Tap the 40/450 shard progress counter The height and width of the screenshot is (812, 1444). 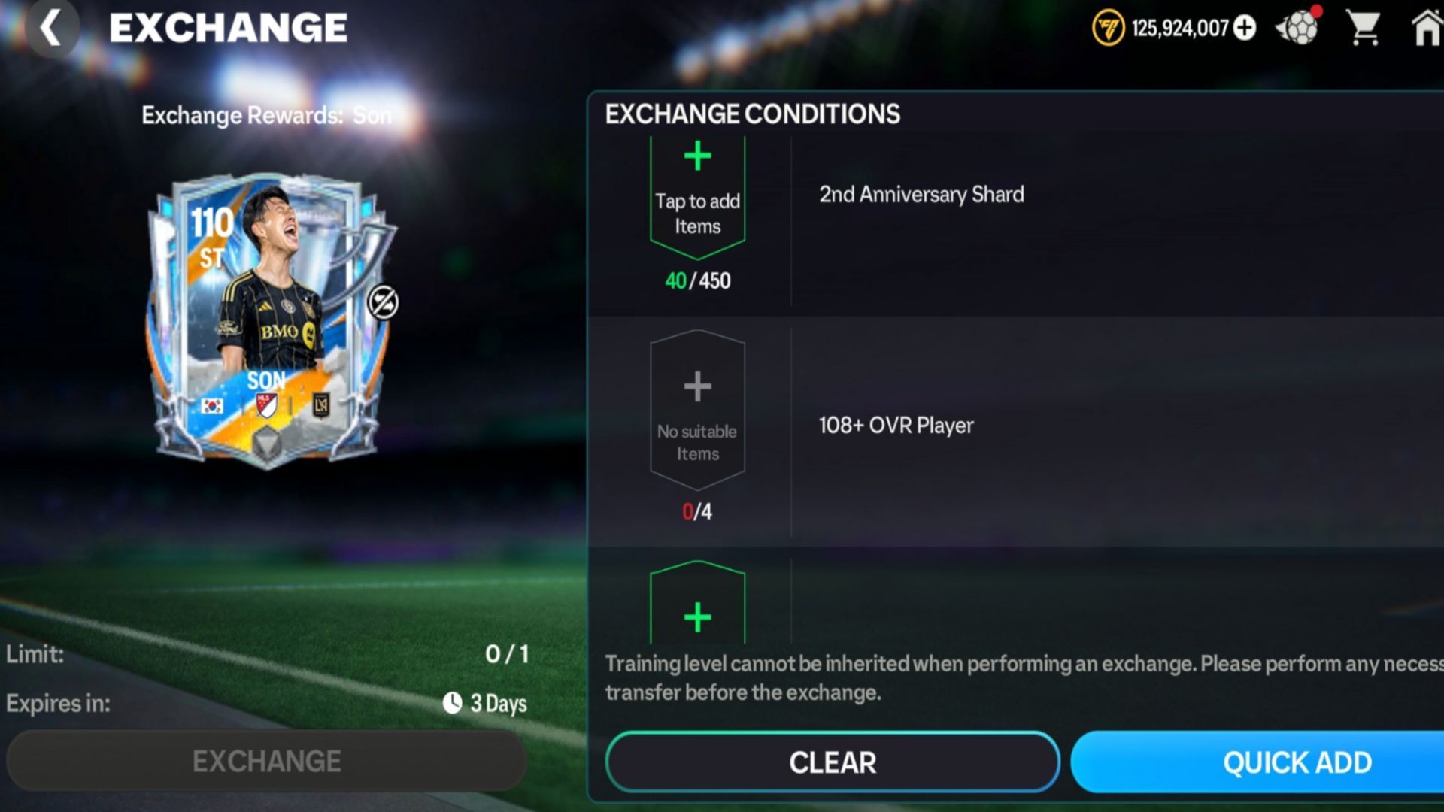pyautogui.click(x=697, y=280)
